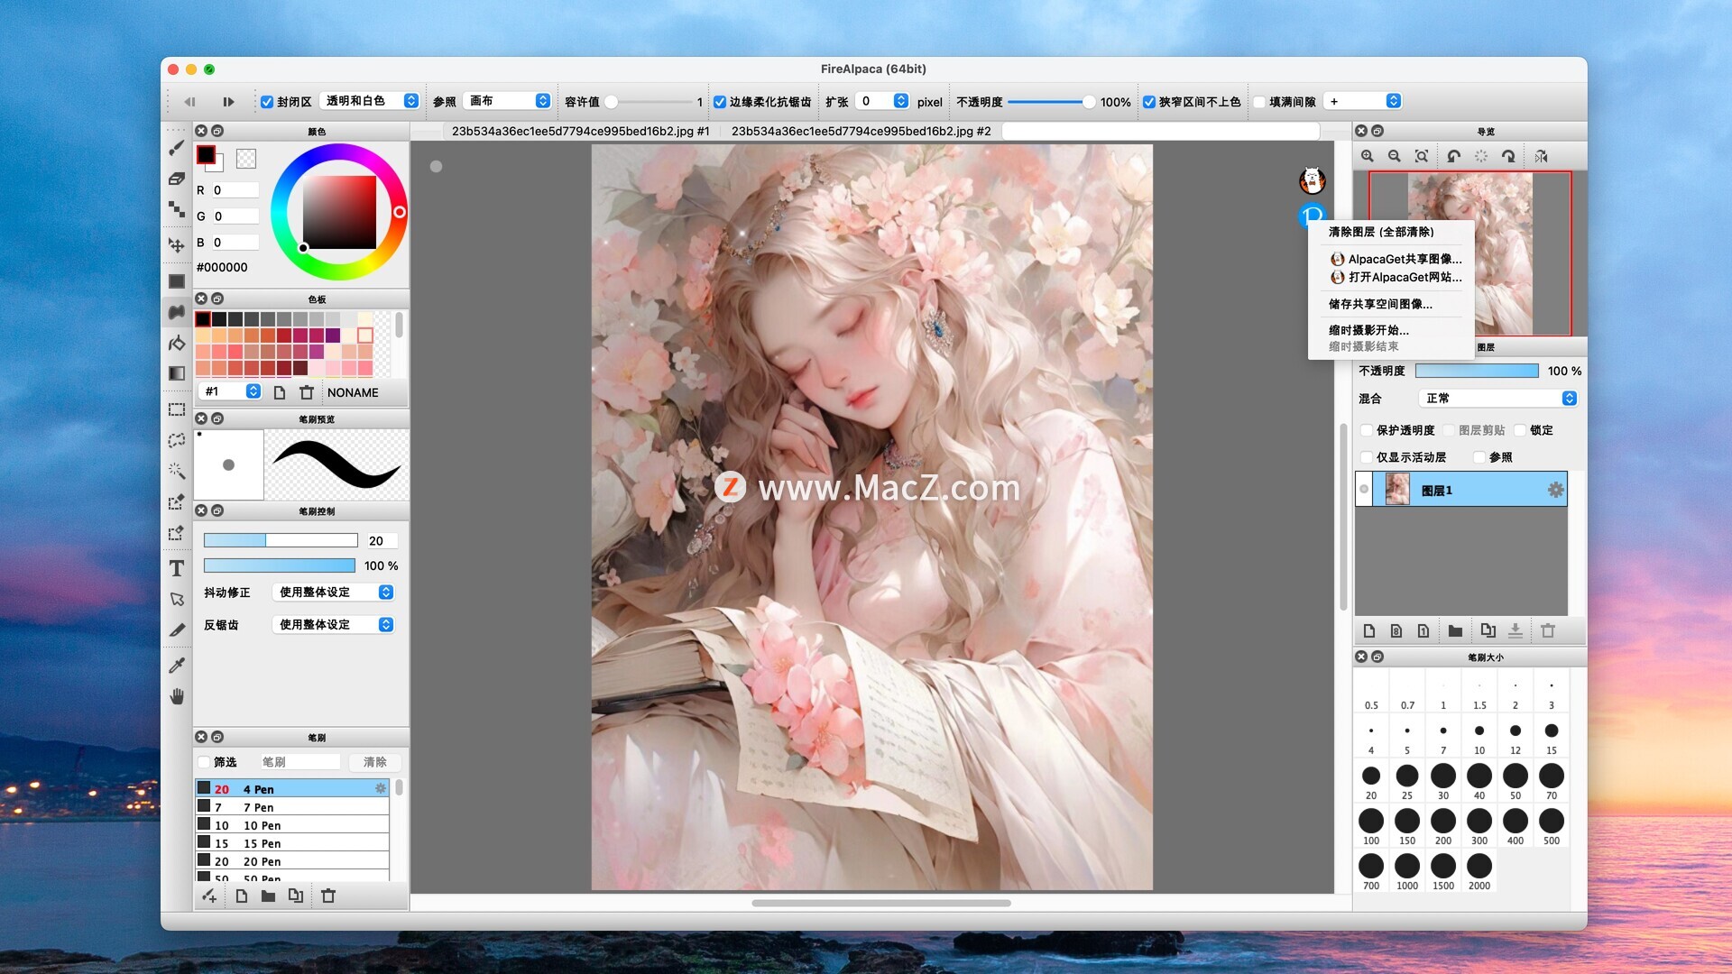Screen dimensions: 1732x974
Task: Flip the view in navigator
Action: [1541, 156]
